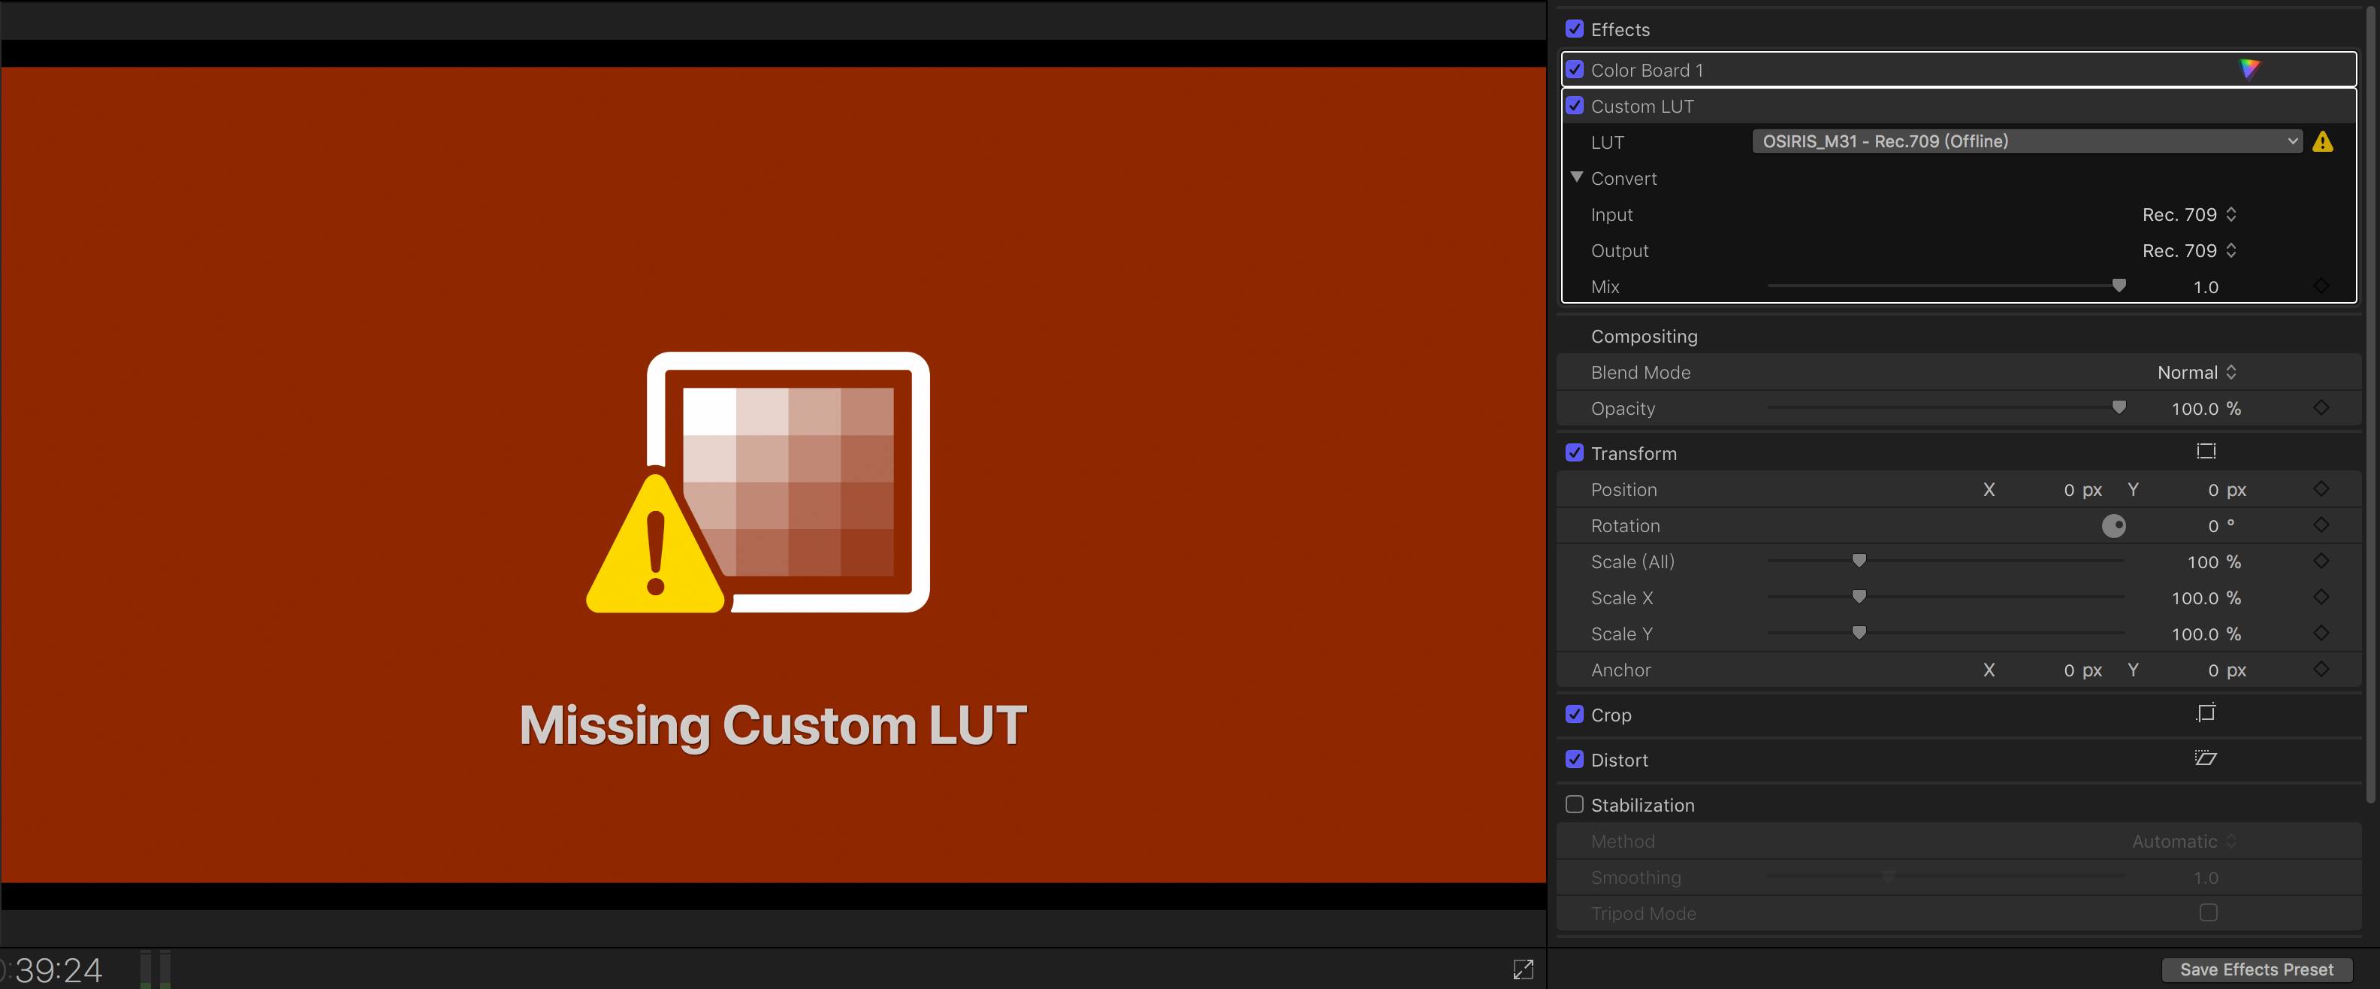Click the timecode display 39:24
Image resolution: width=2380 pixels, height=989 pixels.
pos(53,970)
